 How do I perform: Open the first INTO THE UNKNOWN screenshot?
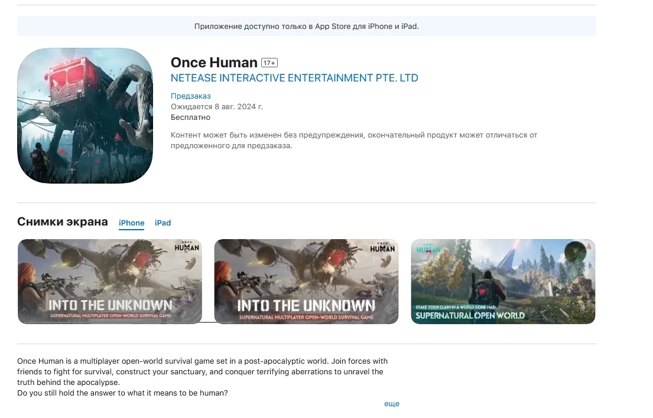coord(109,282)
